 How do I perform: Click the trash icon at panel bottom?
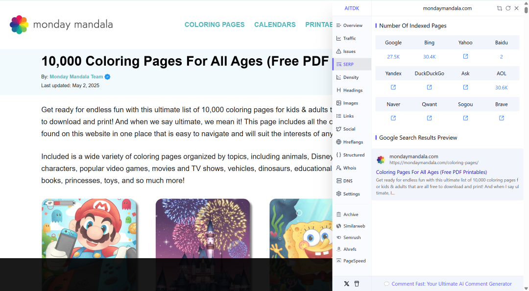click(x=357, y=284)
